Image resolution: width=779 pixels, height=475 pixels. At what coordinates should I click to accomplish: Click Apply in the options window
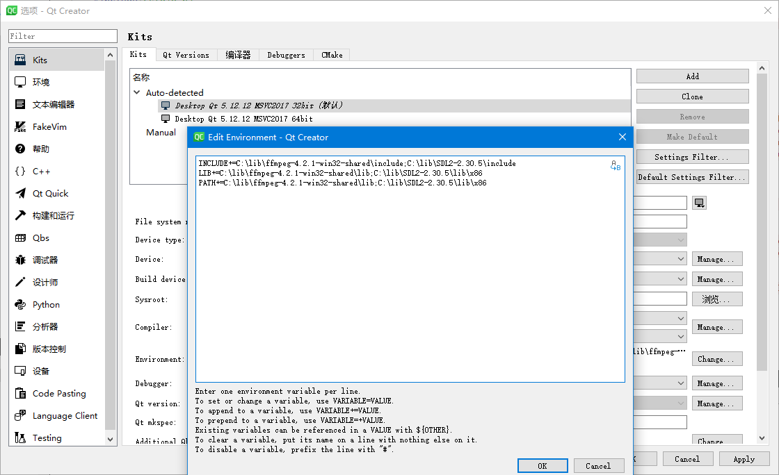click(744, 459)
